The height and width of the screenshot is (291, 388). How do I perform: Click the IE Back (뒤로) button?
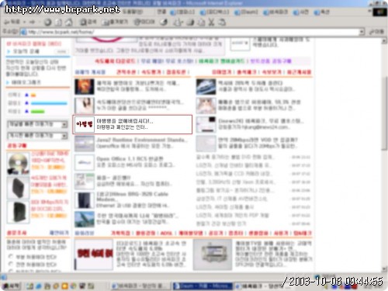pos(12,23)
